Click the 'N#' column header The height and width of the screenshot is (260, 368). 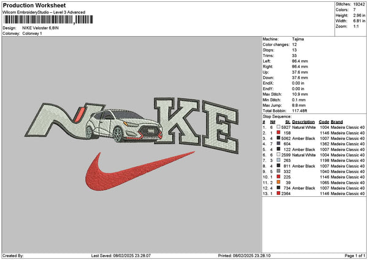click(272, 122)
